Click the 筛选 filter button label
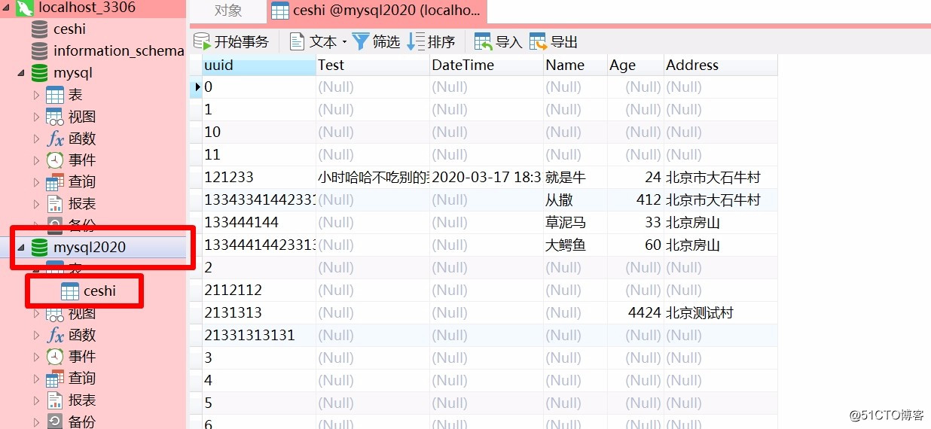Image resolution: width=931 pixels, height=429 pixels. coord(386,42)
